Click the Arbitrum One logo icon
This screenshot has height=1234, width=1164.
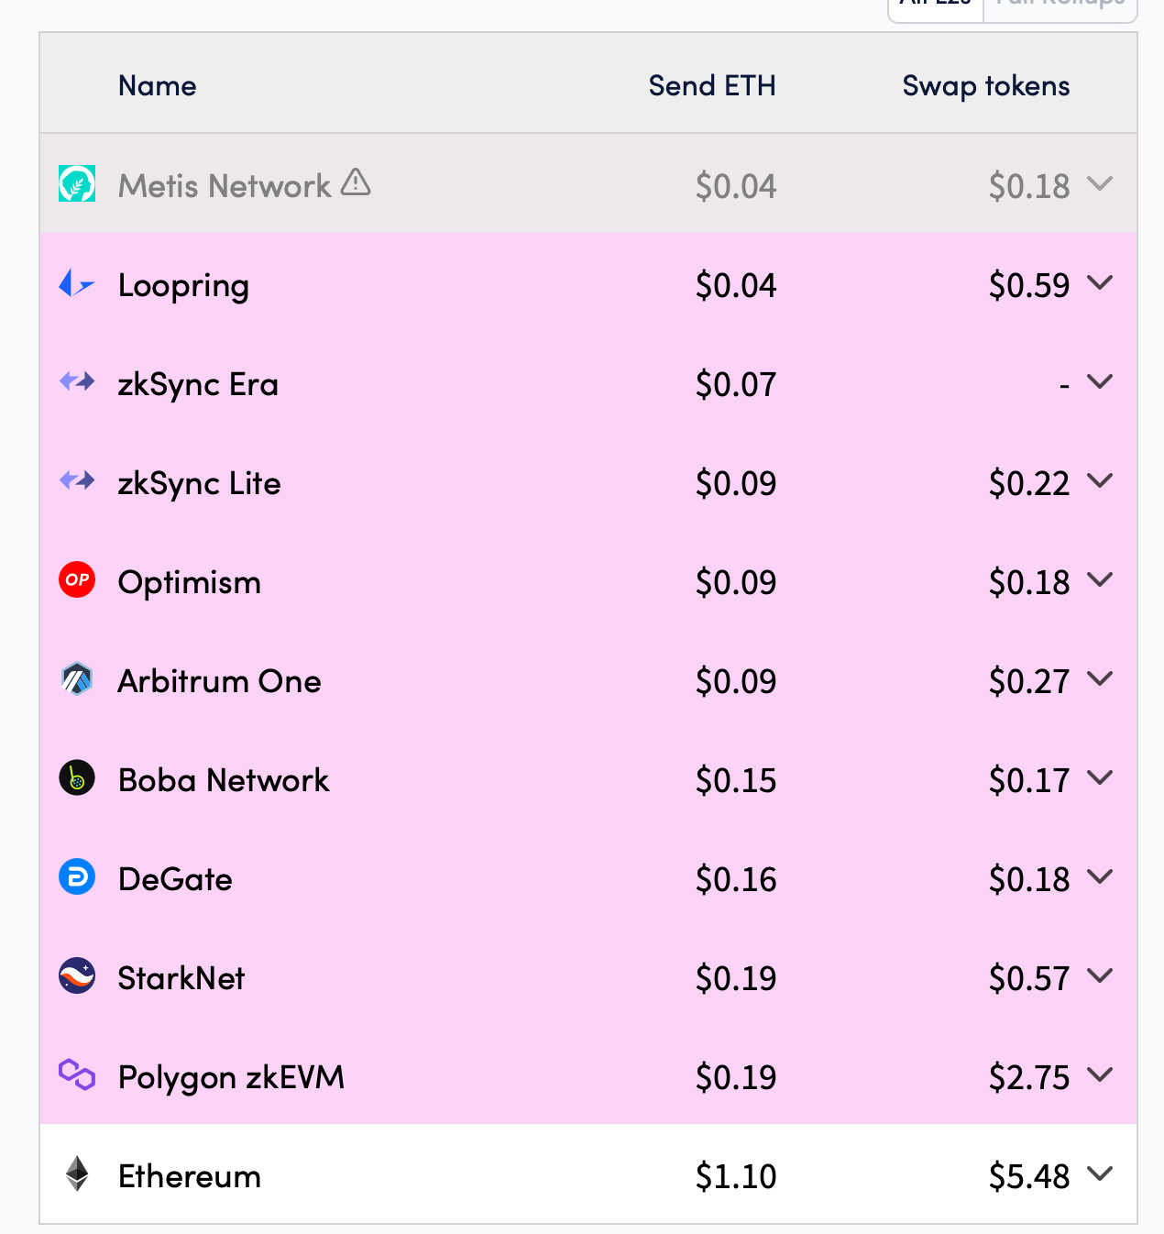click(x=77, y=678)
